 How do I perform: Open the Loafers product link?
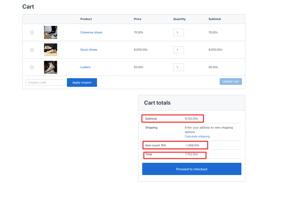pyautogui.click(x=85, y=67)
